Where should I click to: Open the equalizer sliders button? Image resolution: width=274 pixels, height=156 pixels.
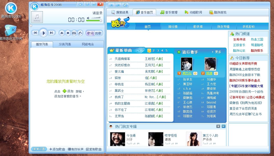click(x=74, y=33)
